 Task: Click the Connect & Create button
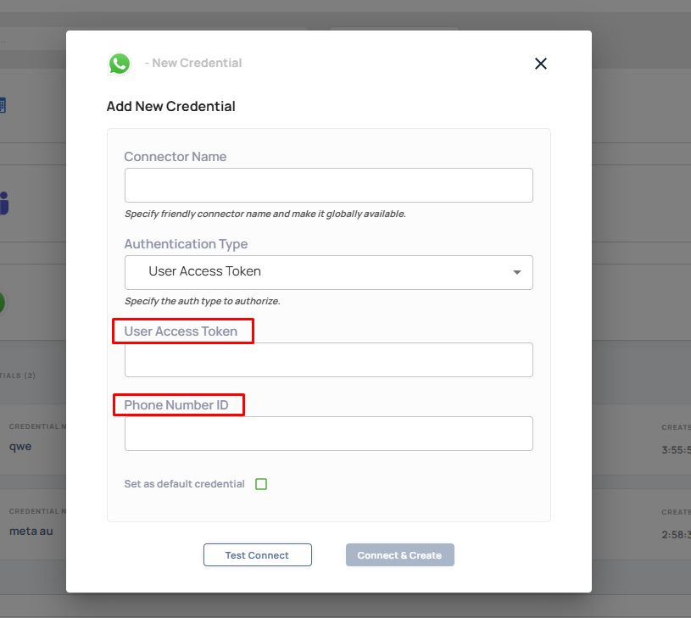(399, 555)
